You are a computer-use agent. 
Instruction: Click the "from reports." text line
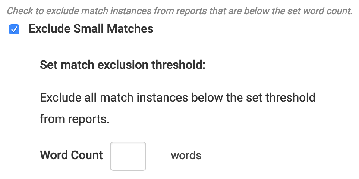[75, 118]
